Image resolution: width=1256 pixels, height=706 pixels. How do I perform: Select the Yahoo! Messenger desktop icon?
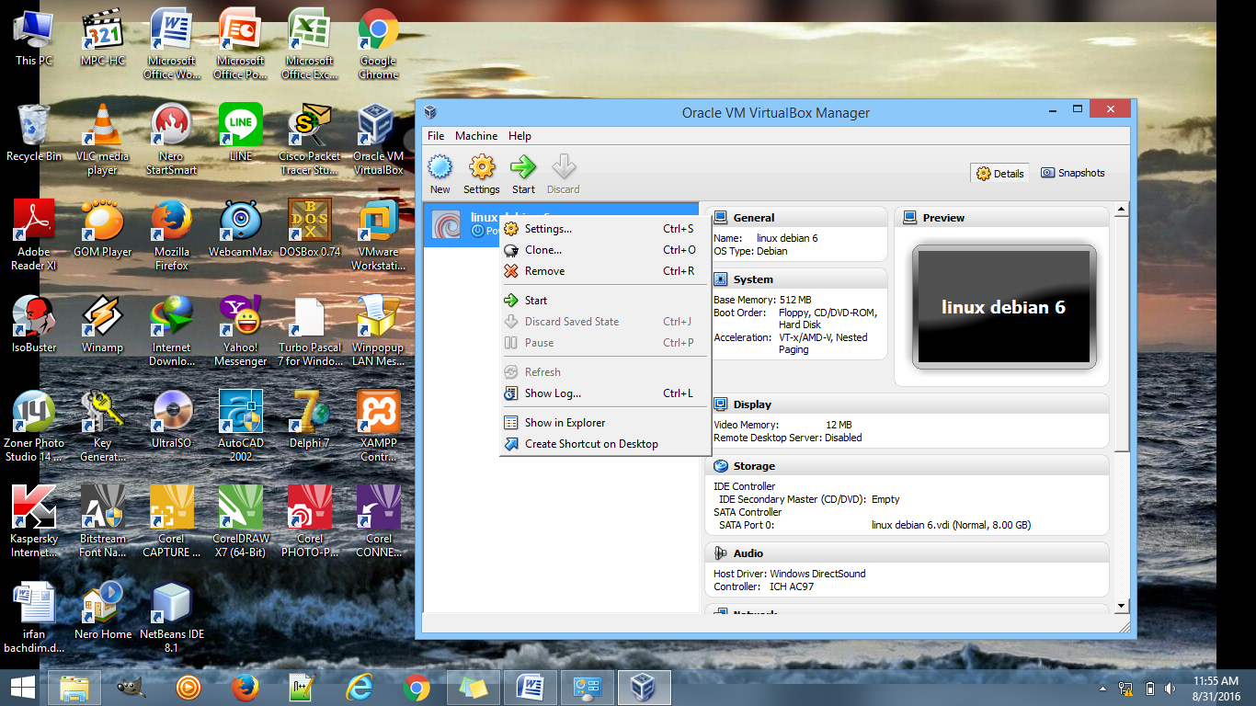pyautogui.click(x=241, y=331)
